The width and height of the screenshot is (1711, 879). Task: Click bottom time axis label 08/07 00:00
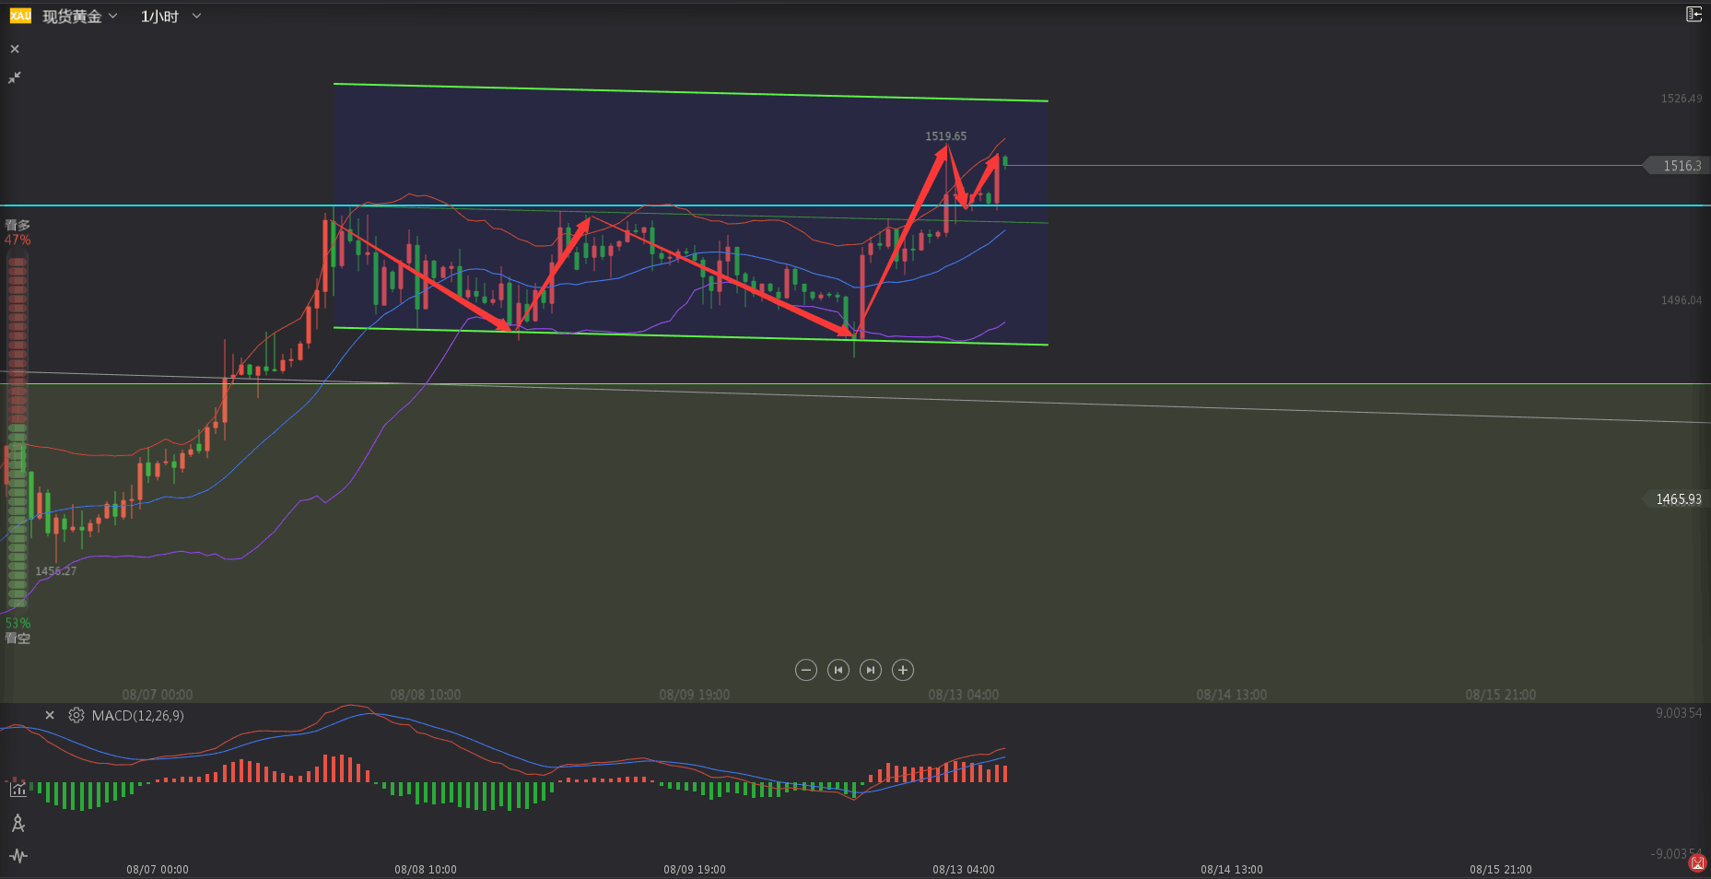158,870
